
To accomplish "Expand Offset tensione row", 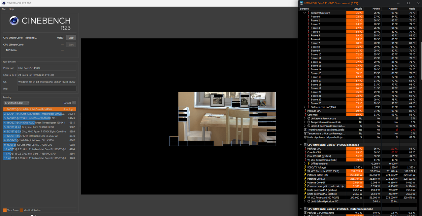I will (x=305, y=163).
